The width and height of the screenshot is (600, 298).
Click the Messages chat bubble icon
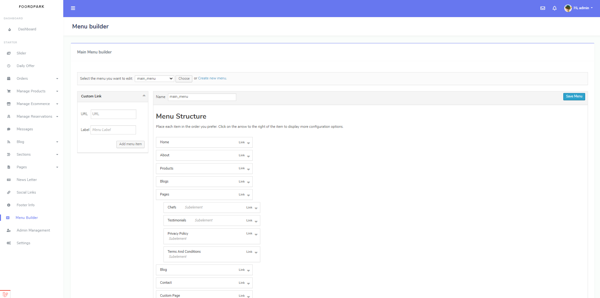[x=9, y=129]
